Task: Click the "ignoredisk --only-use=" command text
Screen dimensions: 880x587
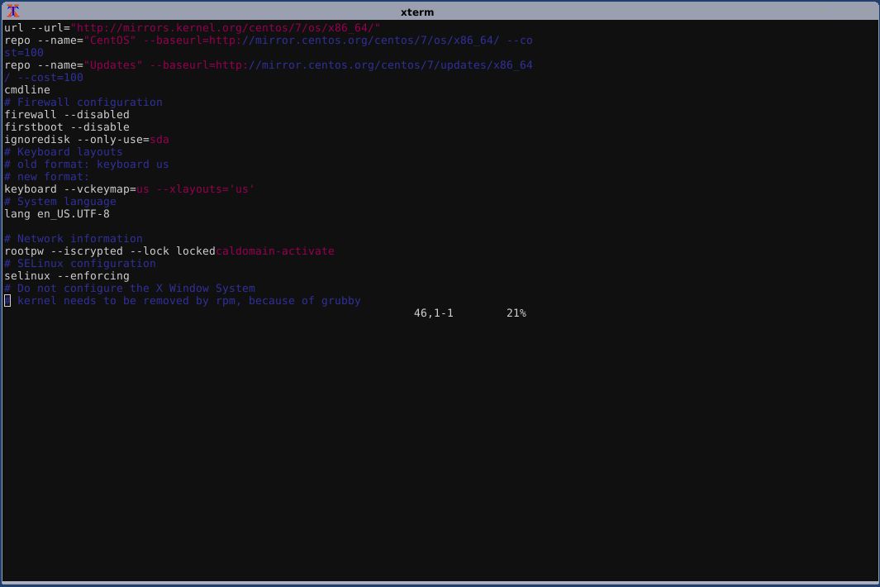Action: 77,139
